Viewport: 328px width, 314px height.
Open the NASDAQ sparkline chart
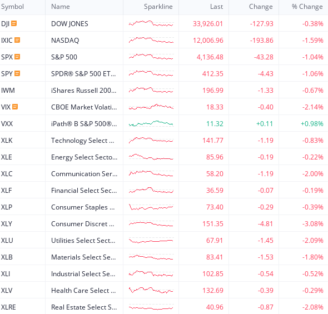(151, 40)
